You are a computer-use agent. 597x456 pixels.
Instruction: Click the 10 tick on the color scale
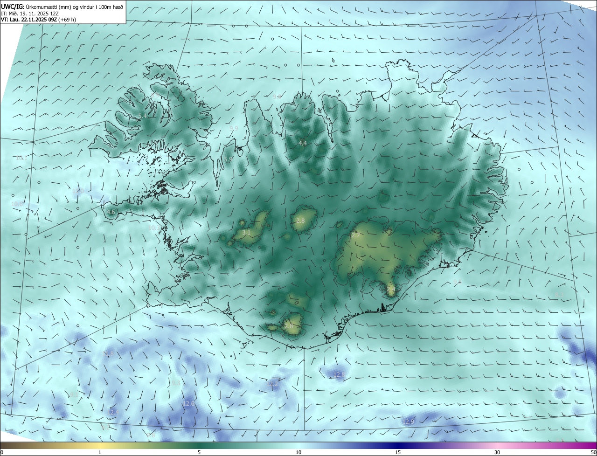298,452
